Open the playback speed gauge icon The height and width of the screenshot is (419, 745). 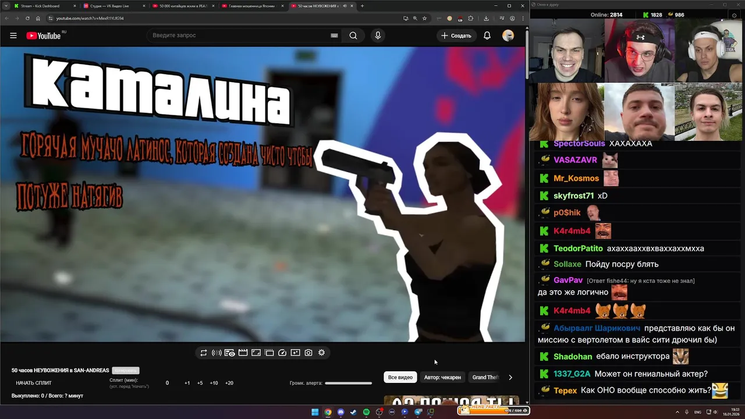pos(282,353)
